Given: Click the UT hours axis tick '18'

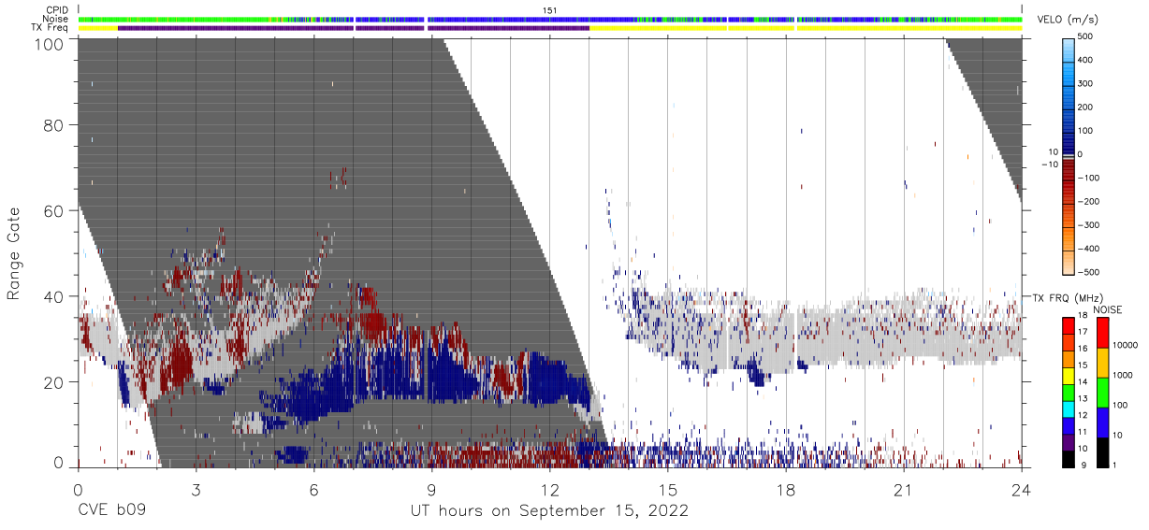Looking at the screenshot, I should [786, 490].
